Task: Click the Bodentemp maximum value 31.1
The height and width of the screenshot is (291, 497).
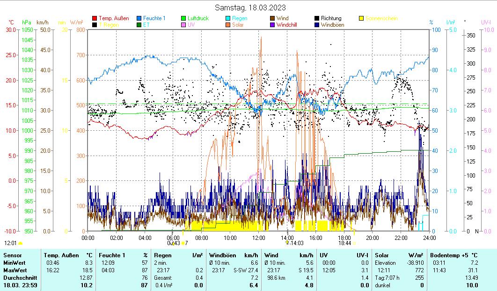Action: click(473, 270)
